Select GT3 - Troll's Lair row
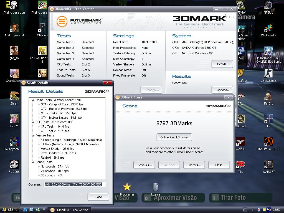 [59, 113]
